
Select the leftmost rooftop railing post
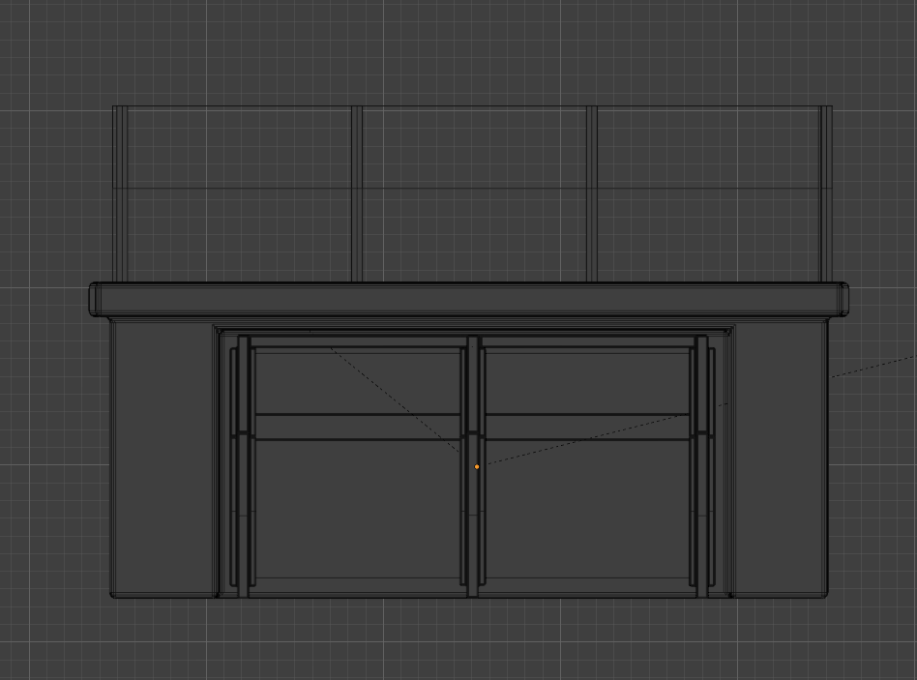(121, 194)
